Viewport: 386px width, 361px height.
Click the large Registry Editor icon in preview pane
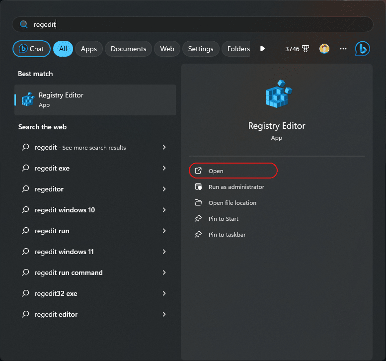[279, 93]
